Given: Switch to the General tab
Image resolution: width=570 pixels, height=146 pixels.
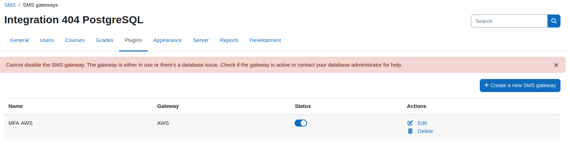Looking at the screenshot, I should (19, 40).
